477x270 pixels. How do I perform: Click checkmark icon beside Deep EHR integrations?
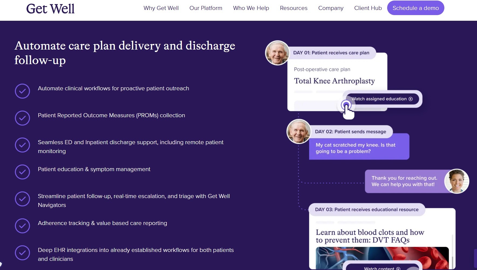[22, 253]
